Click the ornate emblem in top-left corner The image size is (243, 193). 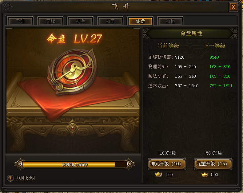[8, 7]
